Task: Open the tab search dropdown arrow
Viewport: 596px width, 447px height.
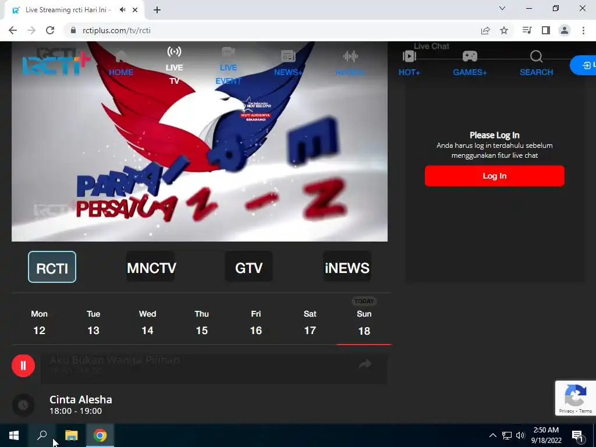Action: point(502,8)
